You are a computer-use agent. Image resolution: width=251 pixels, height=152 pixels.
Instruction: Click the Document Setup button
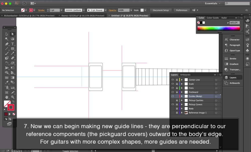click(161, 10)
